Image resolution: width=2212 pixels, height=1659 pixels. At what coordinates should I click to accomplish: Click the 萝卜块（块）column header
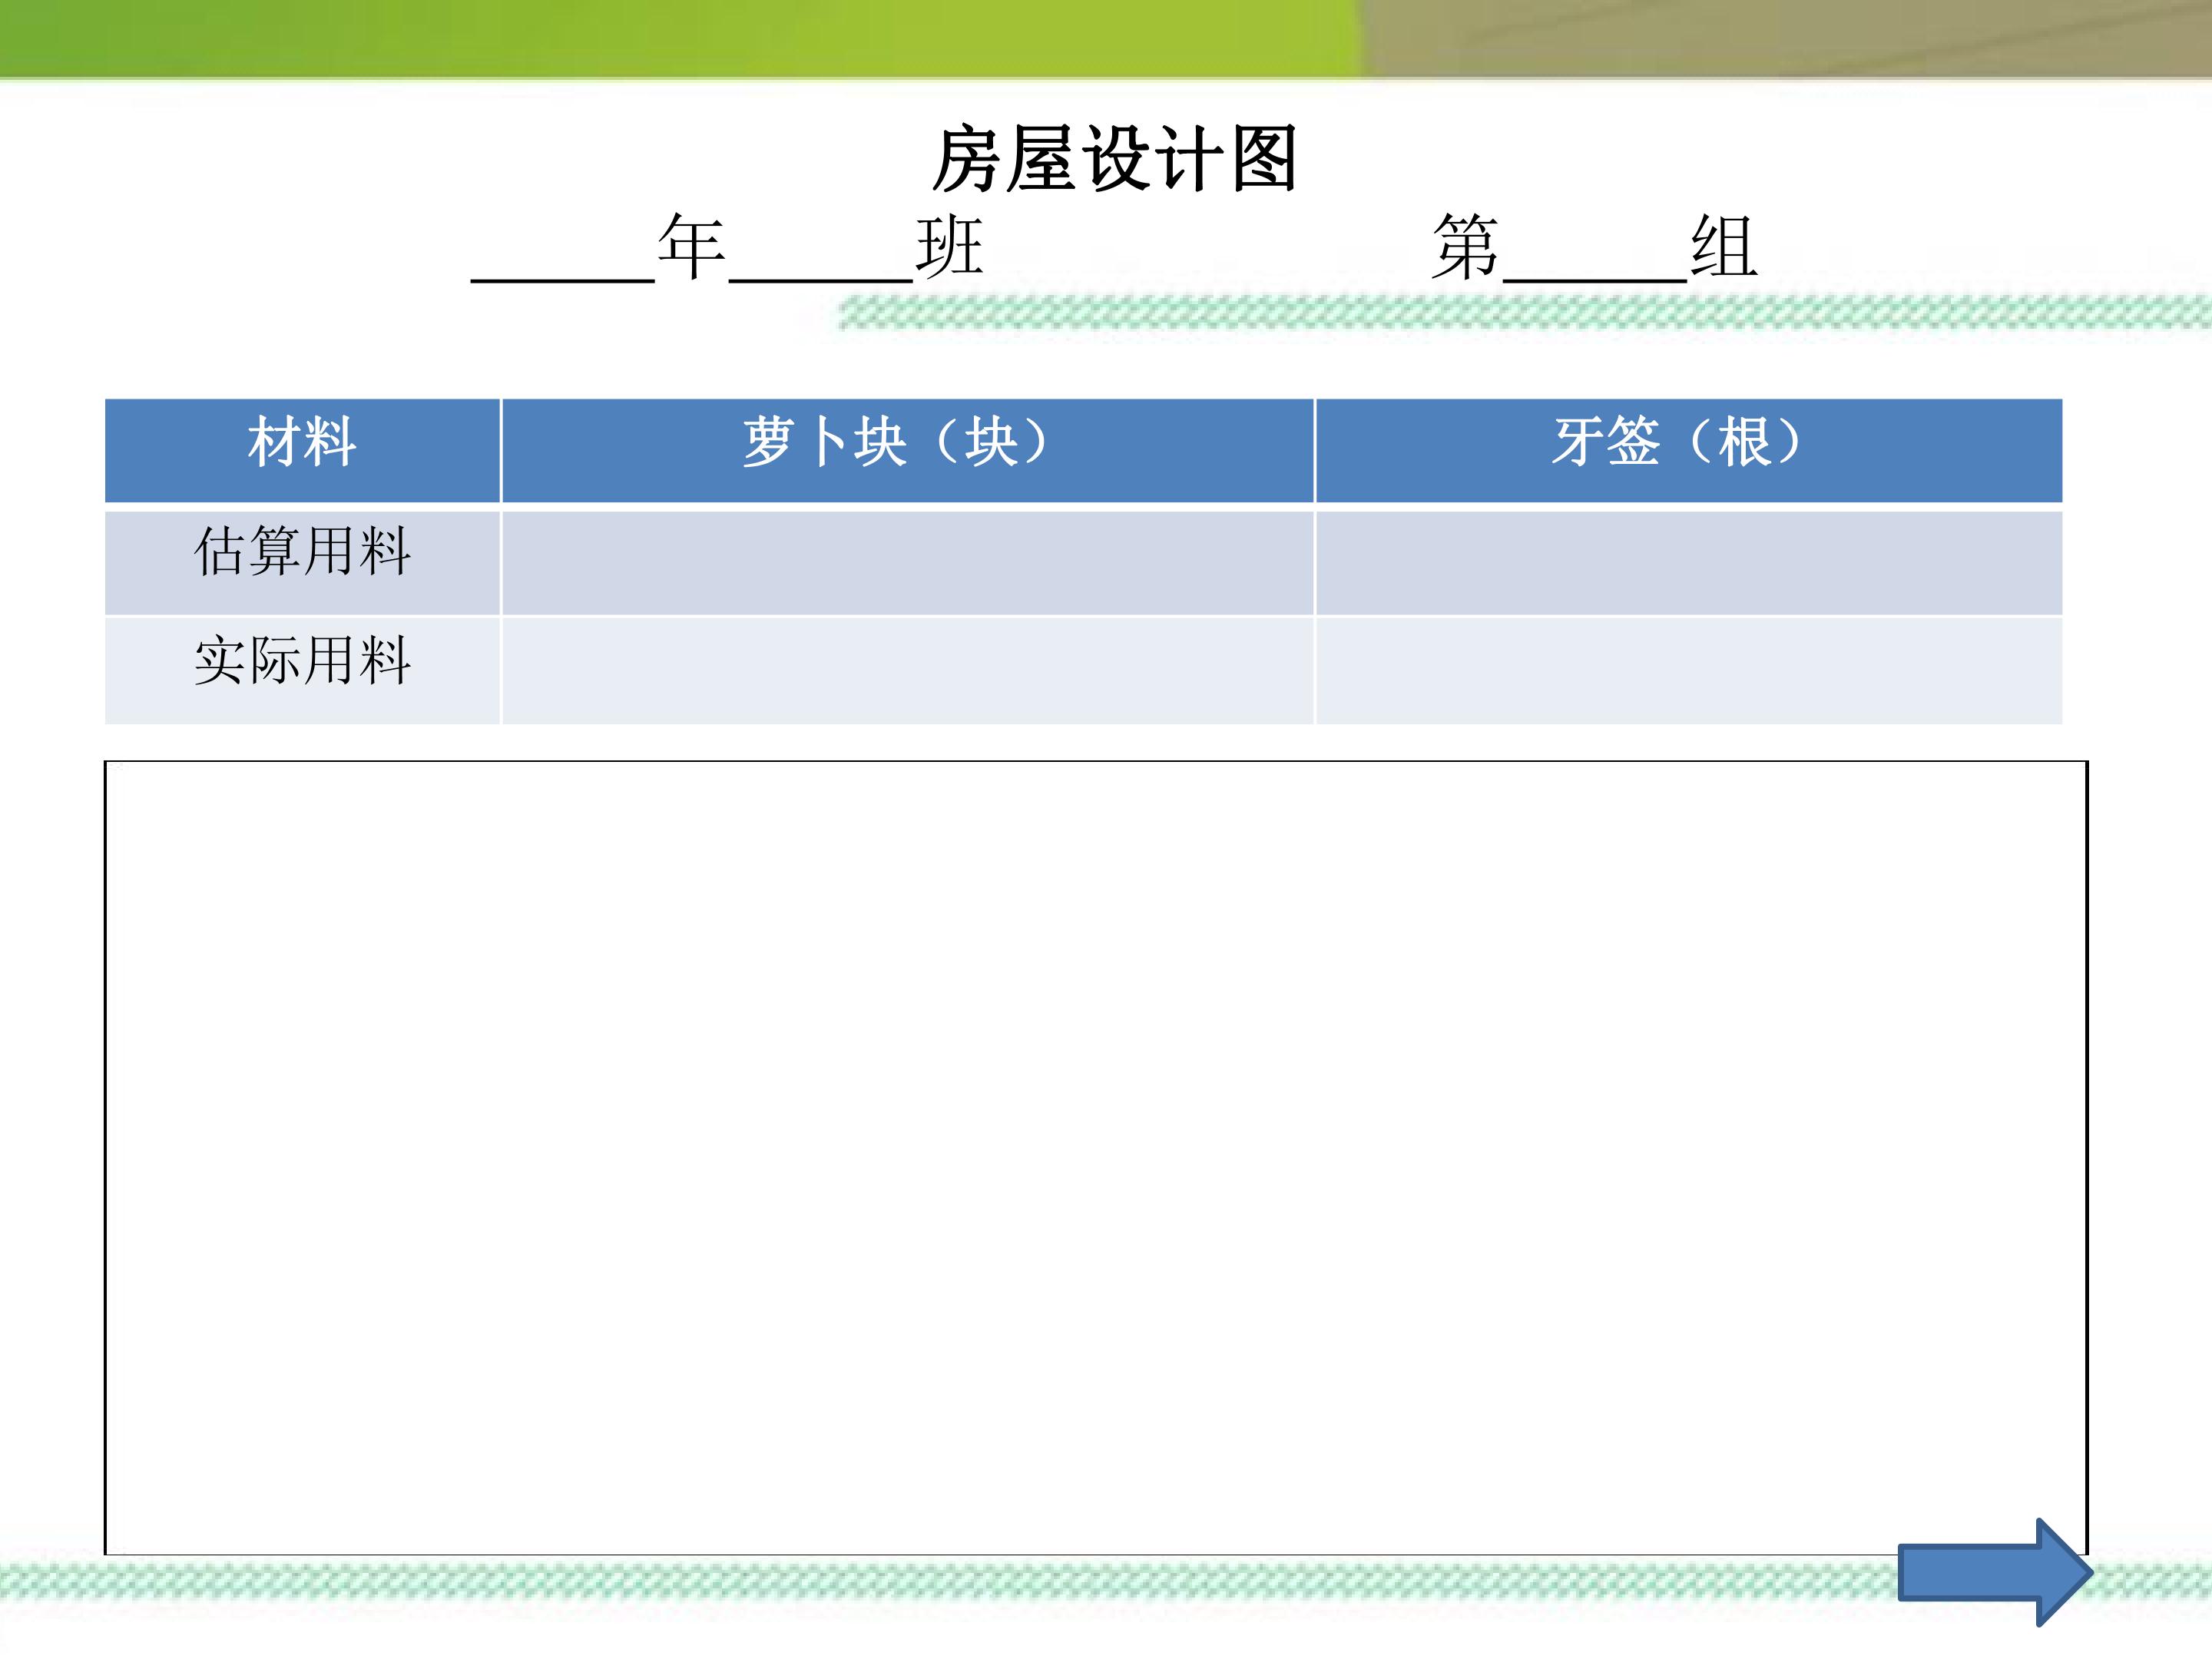(907, 450)
